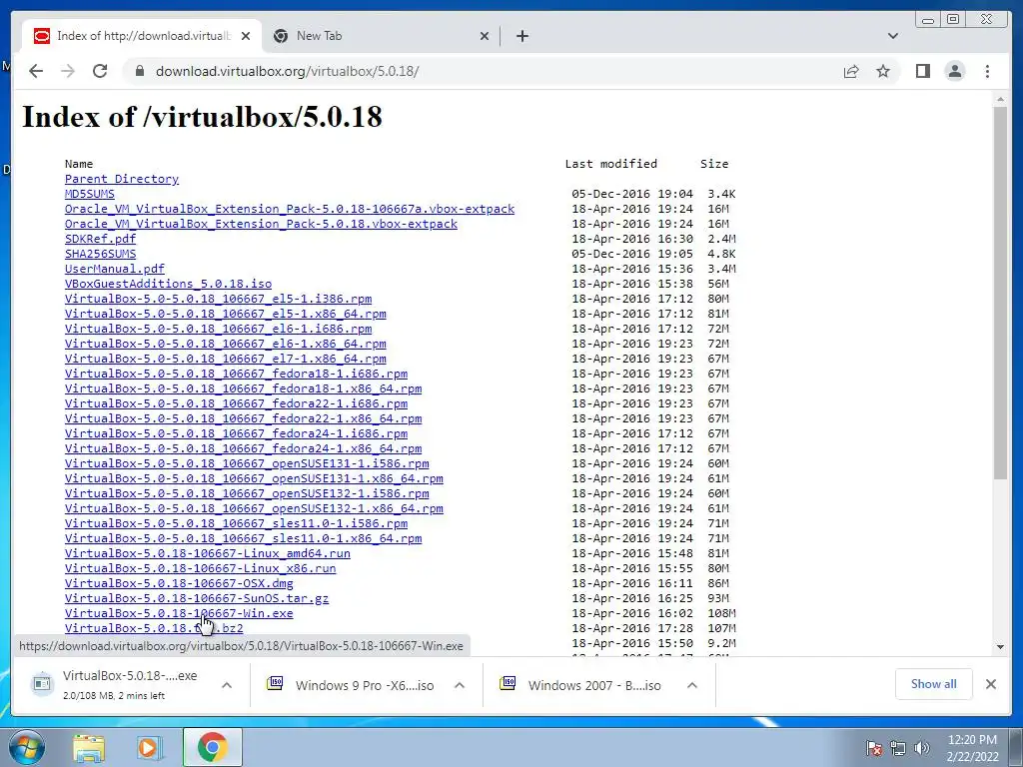The height and width of the screenshot is (767, 1023).
Task: Download the el5-1.x86_64.rpm package
Action: click(x=225, y=314)
